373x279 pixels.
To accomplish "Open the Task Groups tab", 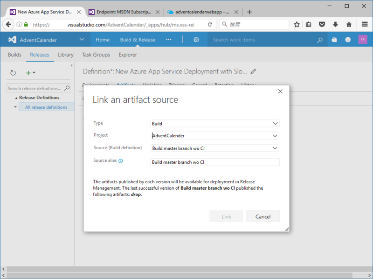I will tap(96, 54).
